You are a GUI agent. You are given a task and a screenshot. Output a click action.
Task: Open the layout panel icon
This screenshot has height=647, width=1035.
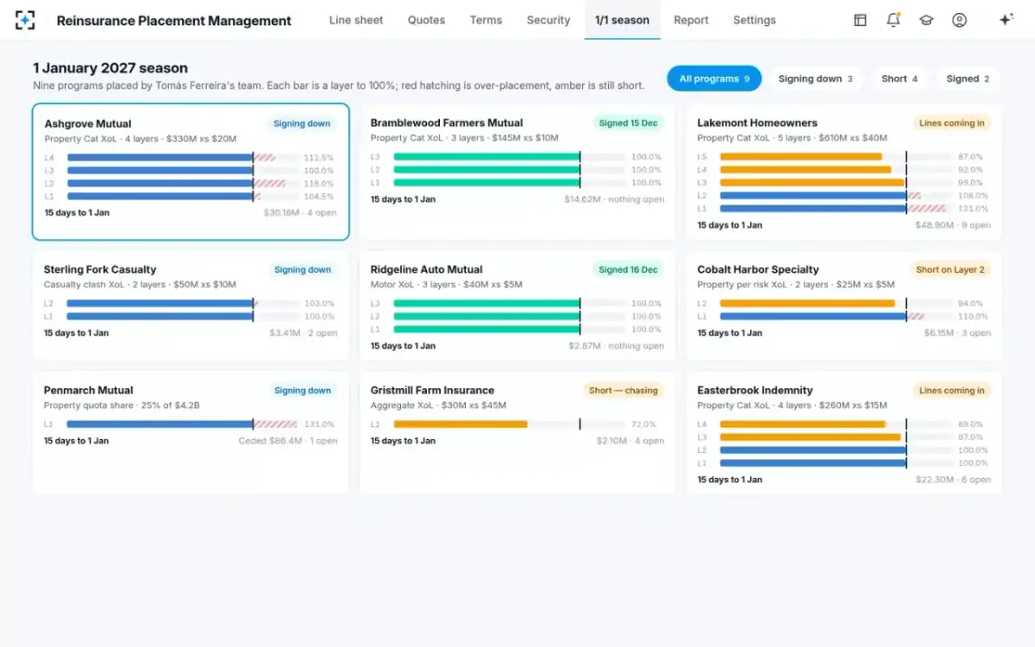(860, 20)
